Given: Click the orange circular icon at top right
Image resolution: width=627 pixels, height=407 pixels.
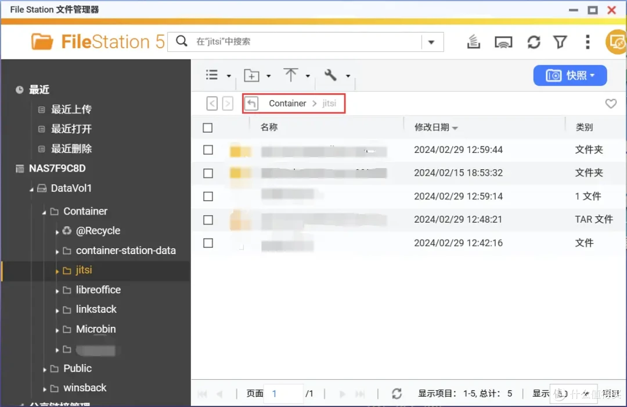Looking at the screenshot, I should pyautogui.click(x=616, y=42).
